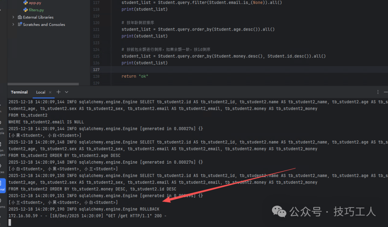Viewport: 388px width, 227px height.
Task: Click the return "ok" statement
Action: (x=135, y=76)
